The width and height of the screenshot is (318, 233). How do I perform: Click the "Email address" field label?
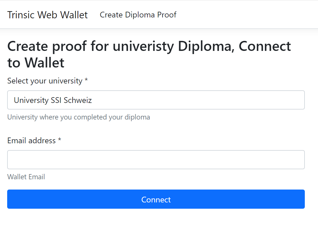click(32, 141)
